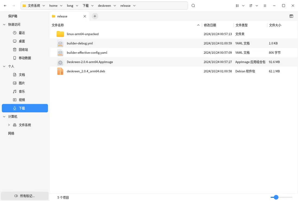Open the search magnifier icon
This screenshot has width=298, height=201.
[x=193, y=6]
